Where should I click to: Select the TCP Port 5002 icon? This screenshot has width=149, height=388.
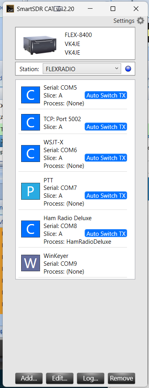31,123
